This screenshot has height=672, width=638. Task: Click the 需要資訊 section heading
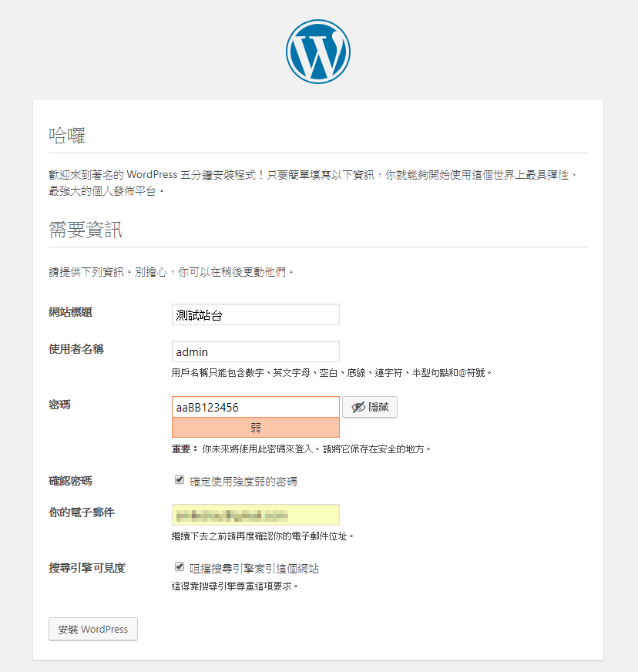pos(86,230)
